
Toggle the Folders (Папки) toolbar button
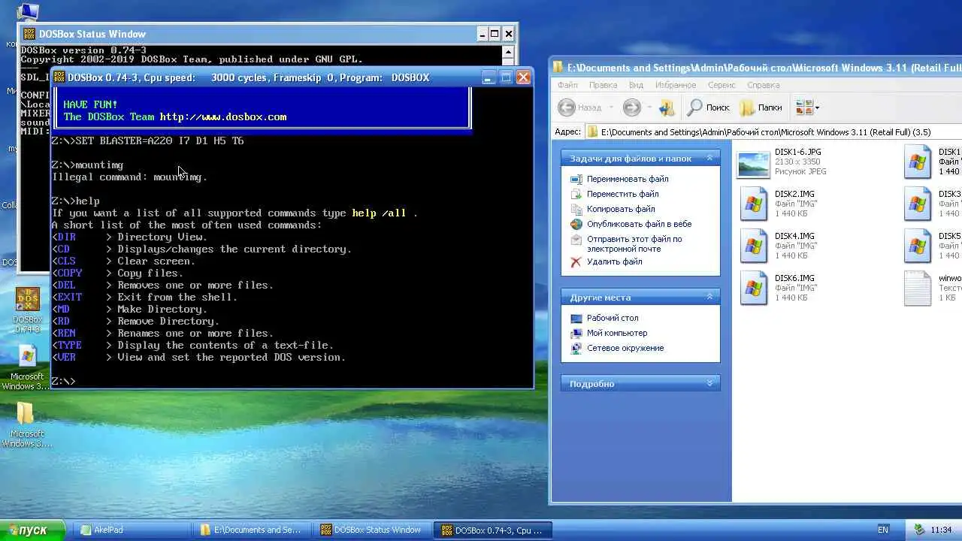coord(762,107)
